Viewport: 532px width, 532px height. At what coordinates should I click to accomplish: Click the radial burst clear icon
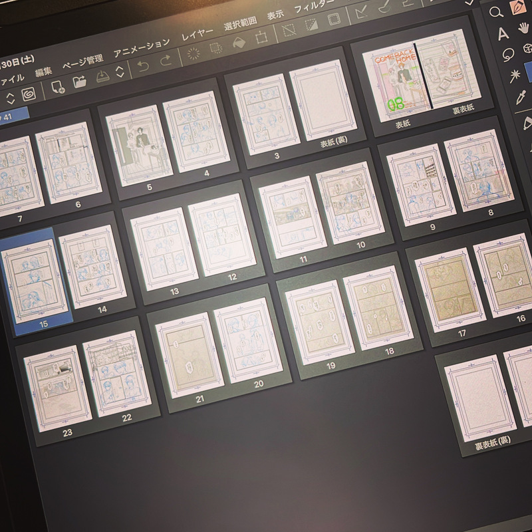(x=194, y=54)
